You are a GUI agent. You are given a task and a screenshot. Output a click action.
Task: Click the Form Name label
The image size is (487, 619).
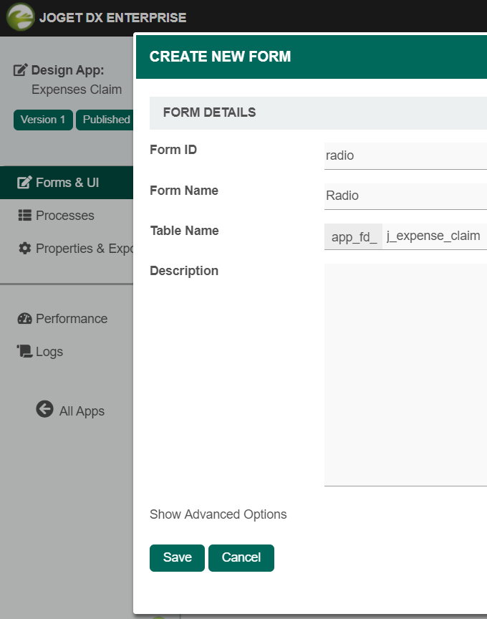184,191
